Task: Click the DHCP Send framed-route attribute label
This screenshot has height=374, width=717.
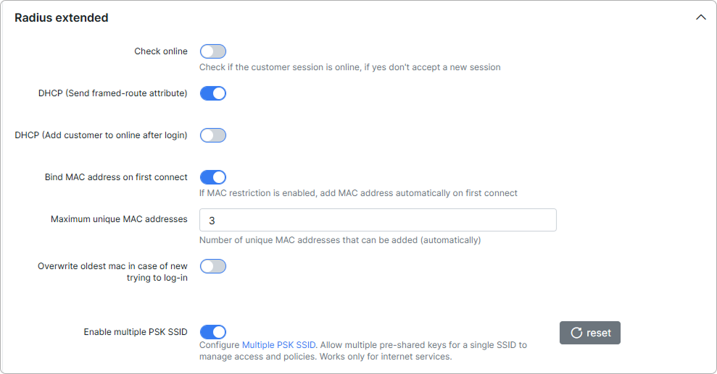Action: [113, 93]
